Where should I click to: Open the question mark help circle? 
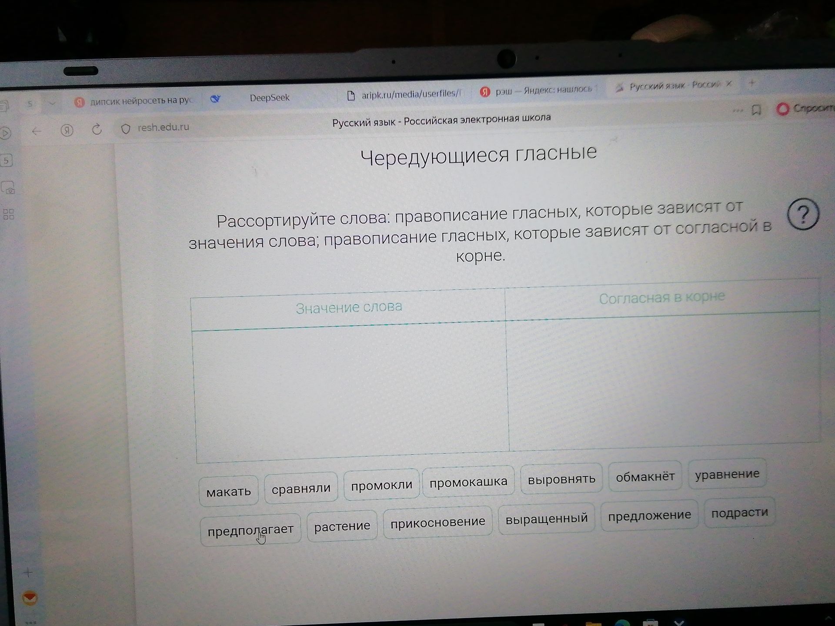coord(803,213)
